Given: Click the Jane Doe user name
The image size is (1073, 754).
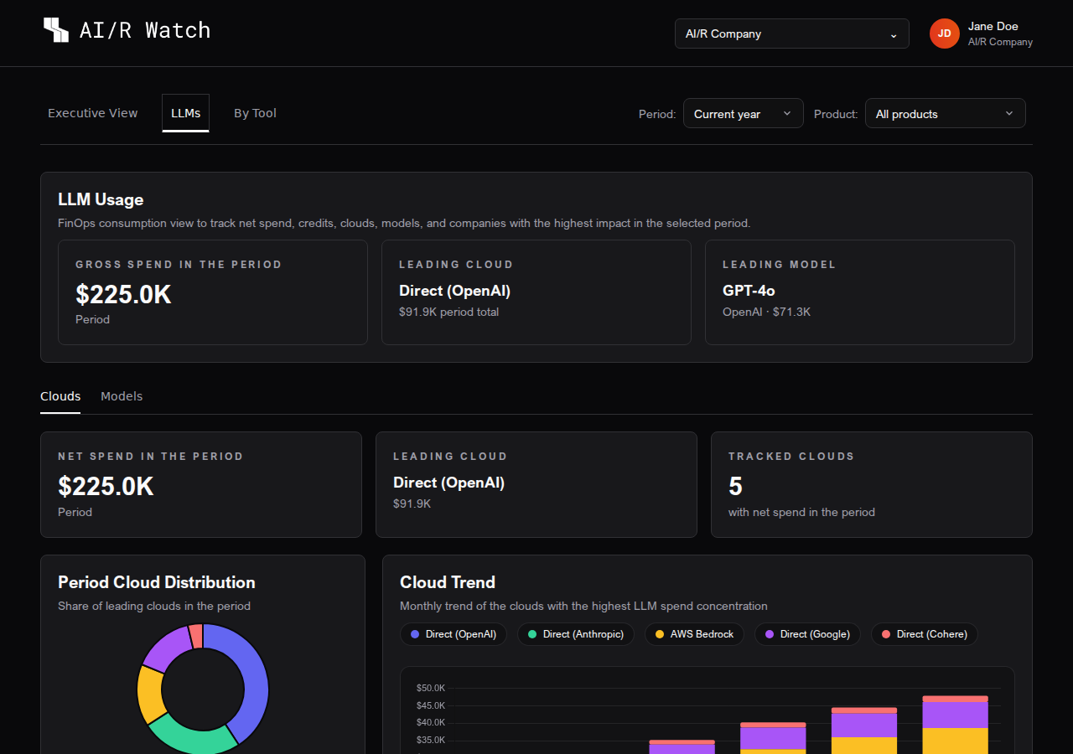Looking at the screenshot, I should click(x=993, y=26).
